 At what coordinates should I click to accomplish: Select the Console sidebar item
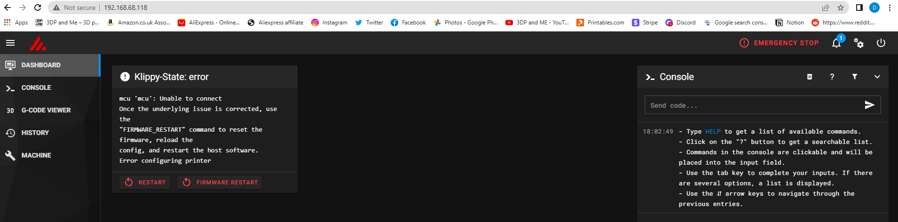tap(50, 87)
